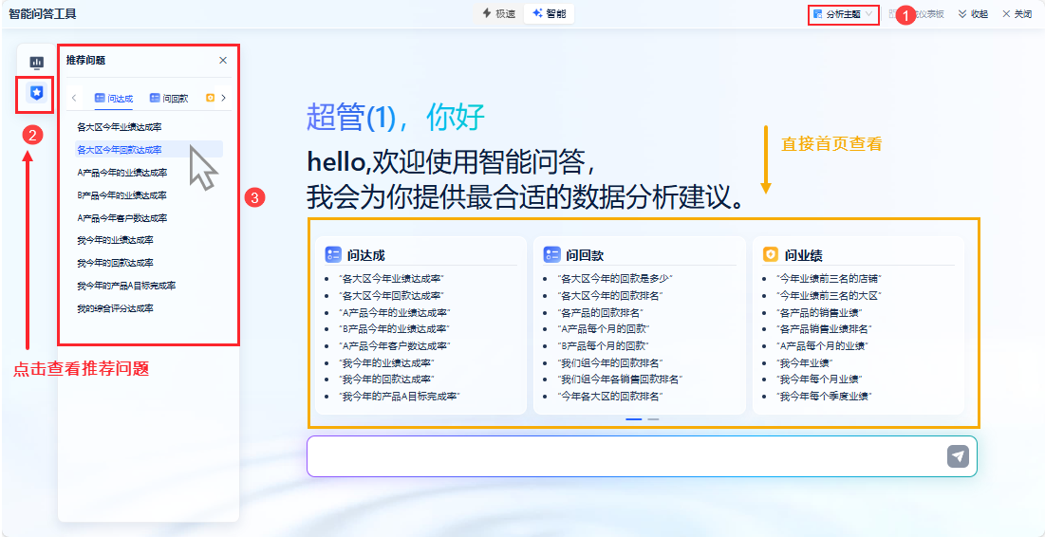Click the partially hidden orange tab icon in 推荐问题
The image size is (1045, 537).
211,98
